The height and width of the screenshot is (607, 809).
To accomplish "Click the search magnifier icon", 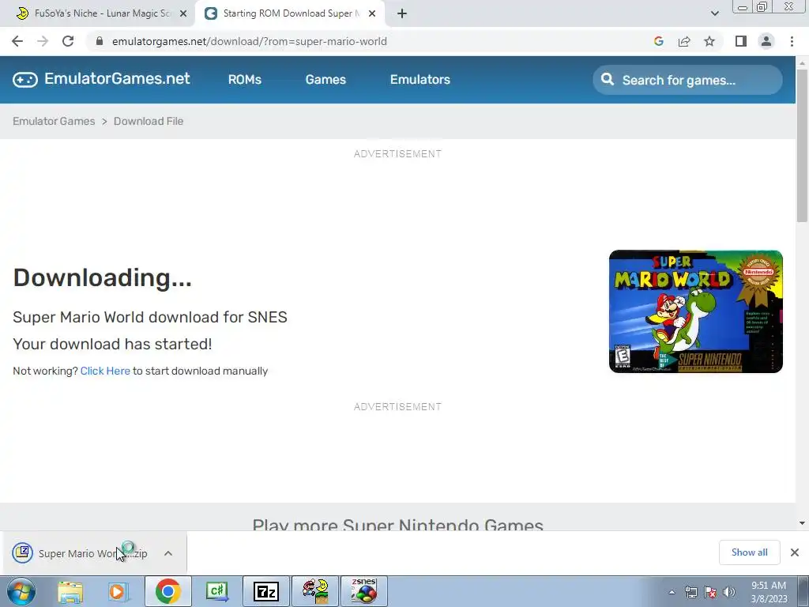I will 608,80.
